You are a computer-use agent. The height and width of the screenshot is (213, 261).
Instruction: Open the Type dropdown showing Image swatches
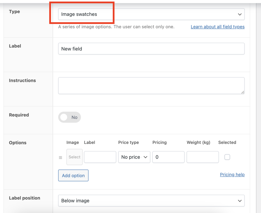click(151, 15)
